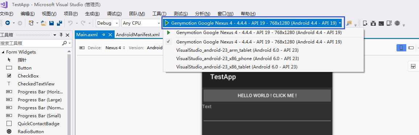This screenshot has height=135, width=419.
Task: Open the Nexus 4 device selector
Action: [x=115, y=48]
